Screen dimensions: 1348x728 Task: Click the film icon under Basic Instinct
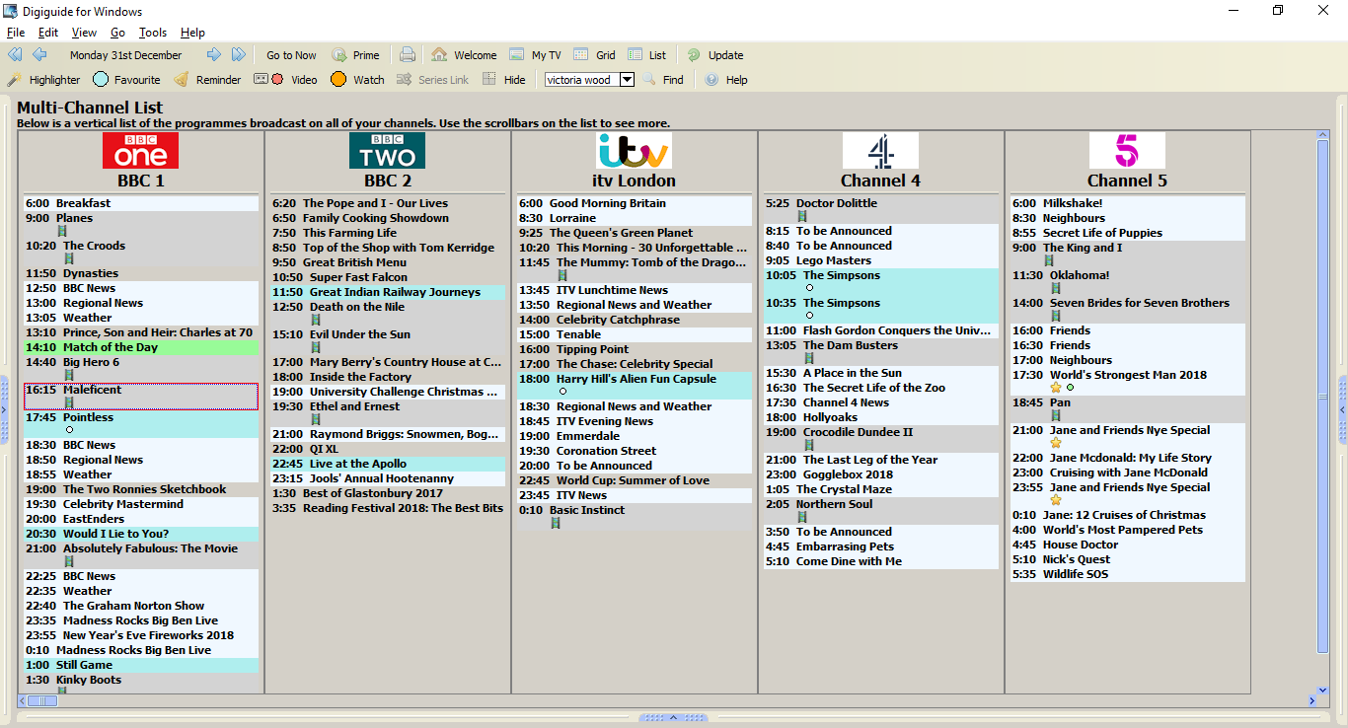(x=556, y=523)
